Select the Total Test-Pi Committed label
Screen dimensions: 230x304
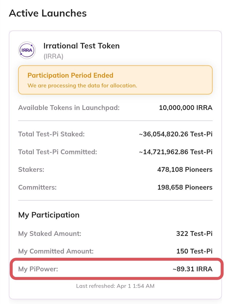click(x=58, y=152)
